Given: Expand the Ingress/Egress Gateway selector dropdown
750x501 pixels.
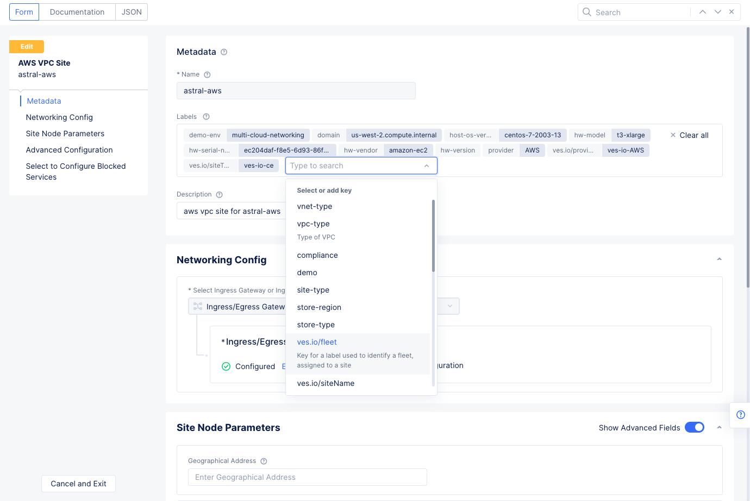Looking at the screenshot, I should point(449,306).
